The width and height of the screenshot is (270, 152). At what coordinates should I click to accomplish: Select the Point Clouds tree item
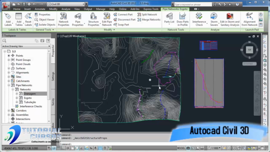click(x=23, y=64)
